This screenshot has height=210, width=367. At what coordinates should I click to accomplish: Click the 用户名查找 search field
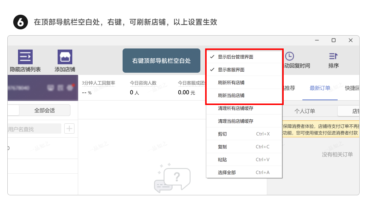(34, 129)
